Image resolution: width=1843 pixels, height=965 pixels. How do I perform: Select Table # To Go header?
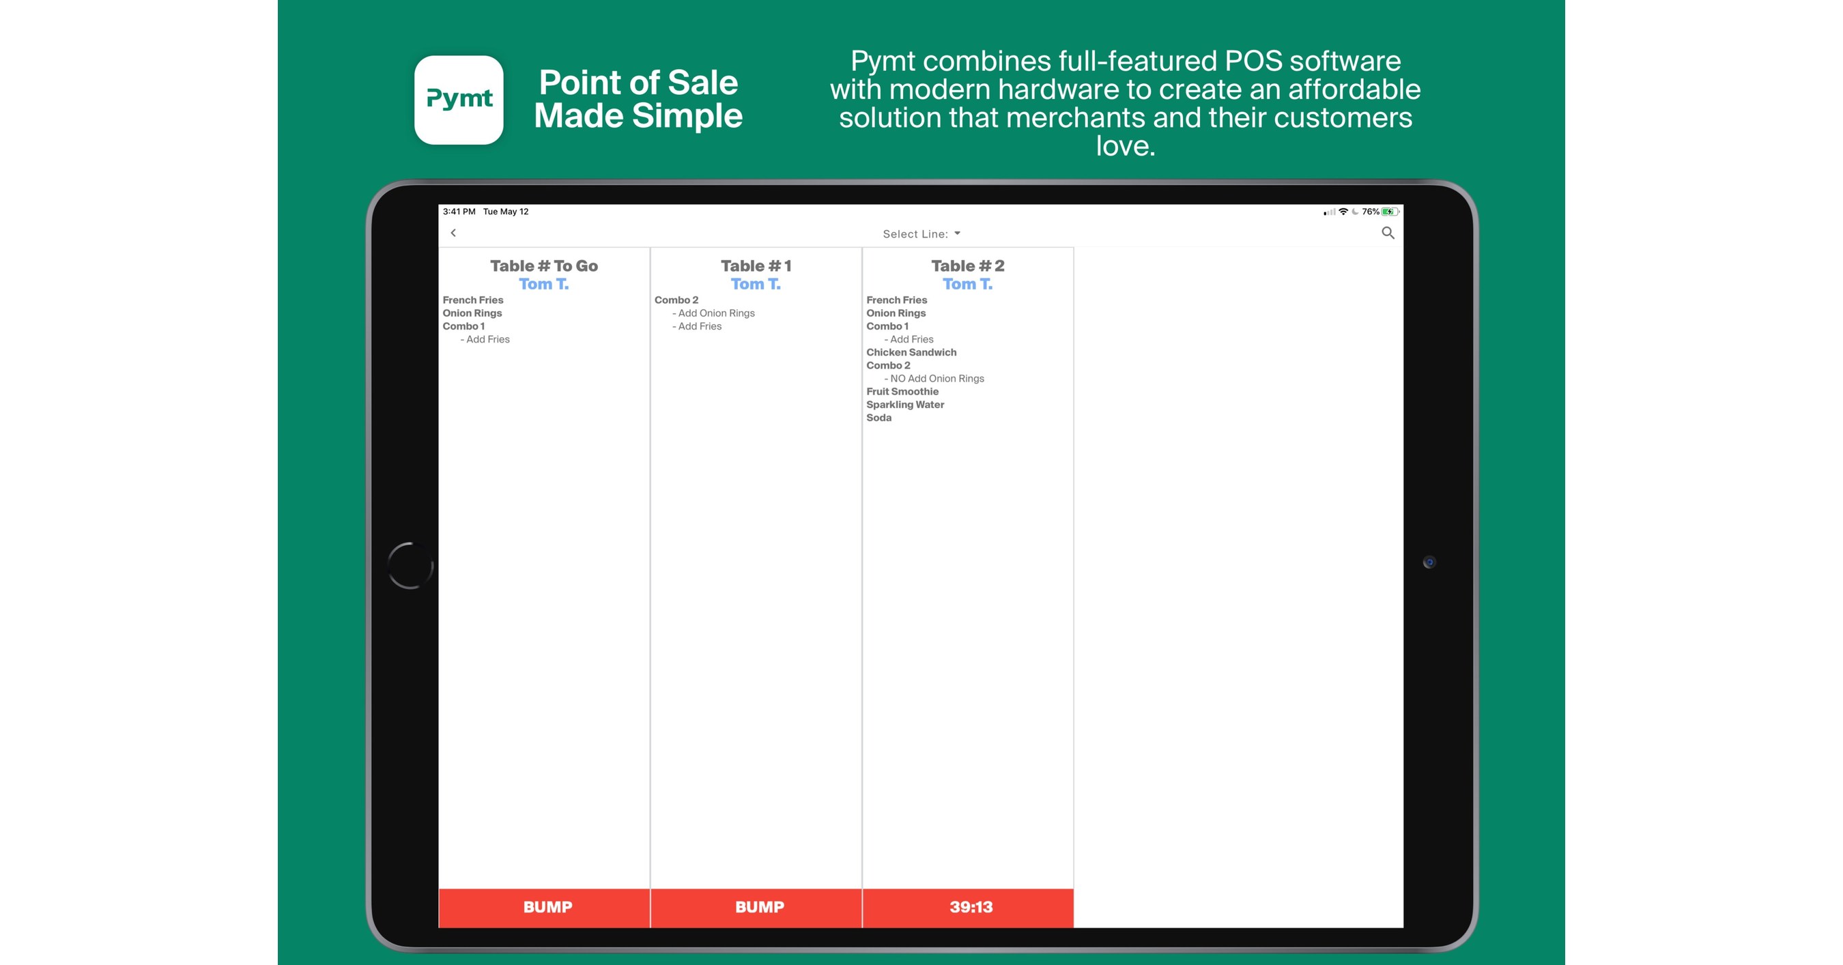coord(544,266)
